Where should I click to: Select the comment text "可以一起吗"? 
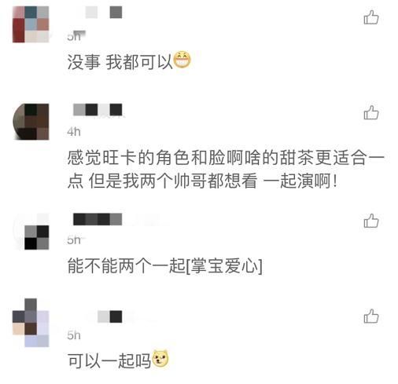(x=109, y=361)
